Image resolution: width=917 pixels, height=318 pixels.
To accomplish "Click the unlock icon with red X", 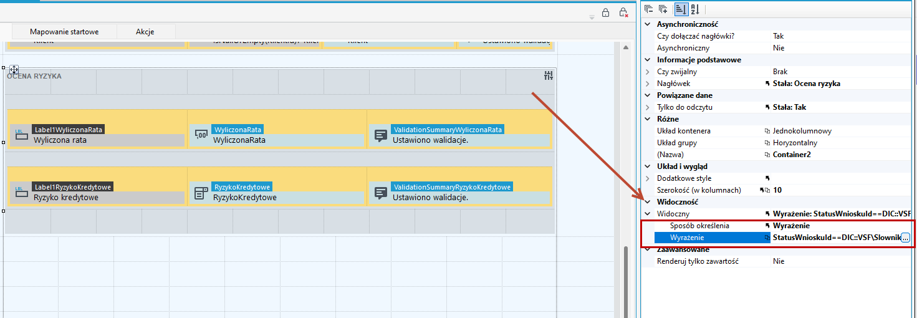I will pyautogui.click(x=623, y=12).
